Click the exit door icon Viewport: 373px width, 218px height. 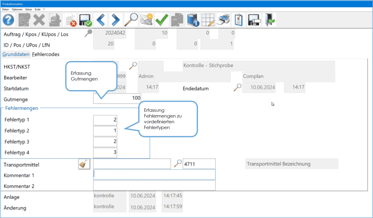click(270, 20)
